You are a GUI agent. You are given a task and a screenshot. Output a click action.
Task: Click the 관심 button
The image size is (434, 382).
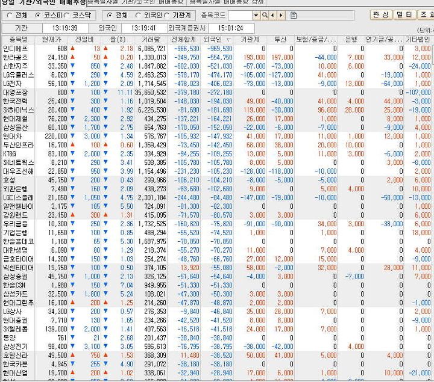point(381,14)
